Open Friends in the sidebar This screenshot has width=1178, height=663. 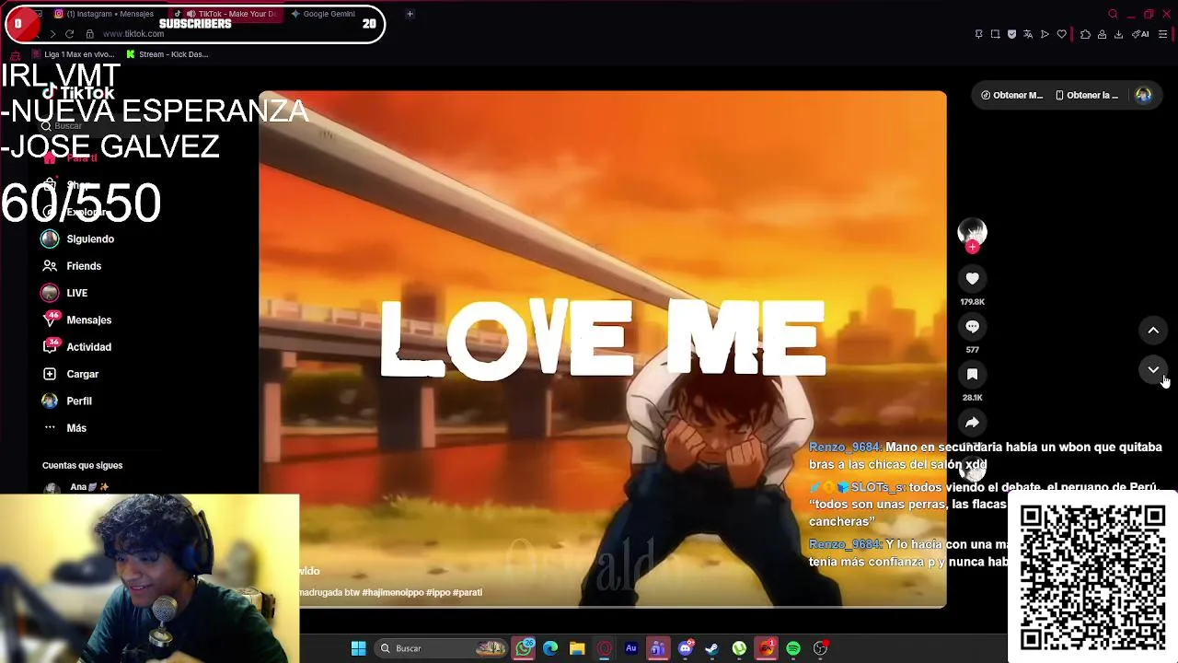point(72,266)
